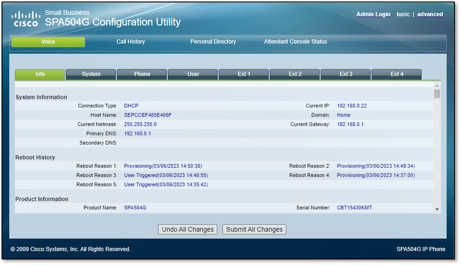Screen dimensions: 461x265
Task: Click the Secondary DNS label
Action: (x=98, y=143)
